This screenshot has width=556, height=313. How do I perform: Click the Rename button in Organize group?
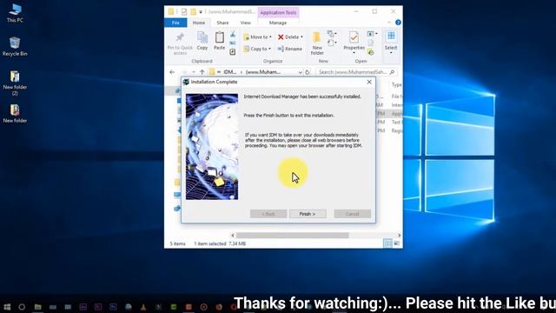[289, 49]
